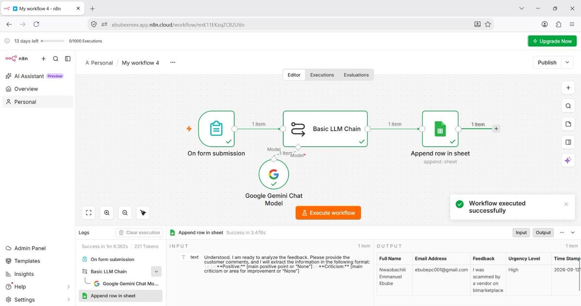Click the plus icon beside n8n logo
This screenshot has width=581, height=306.
point(44,59)
